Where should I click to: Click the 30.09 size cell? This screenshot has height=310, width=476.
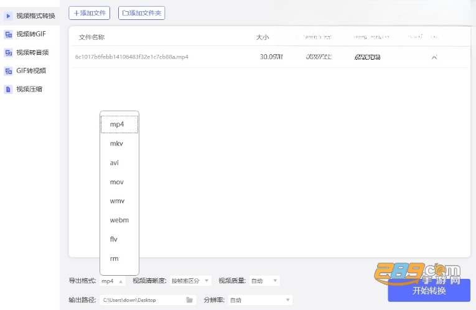click(271, 57)
